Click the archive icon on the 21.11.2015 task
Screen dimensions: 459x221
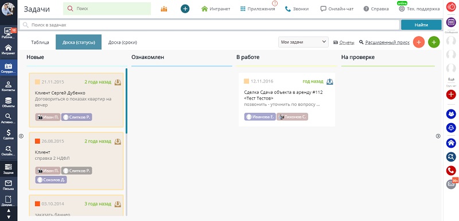(118, 82)
